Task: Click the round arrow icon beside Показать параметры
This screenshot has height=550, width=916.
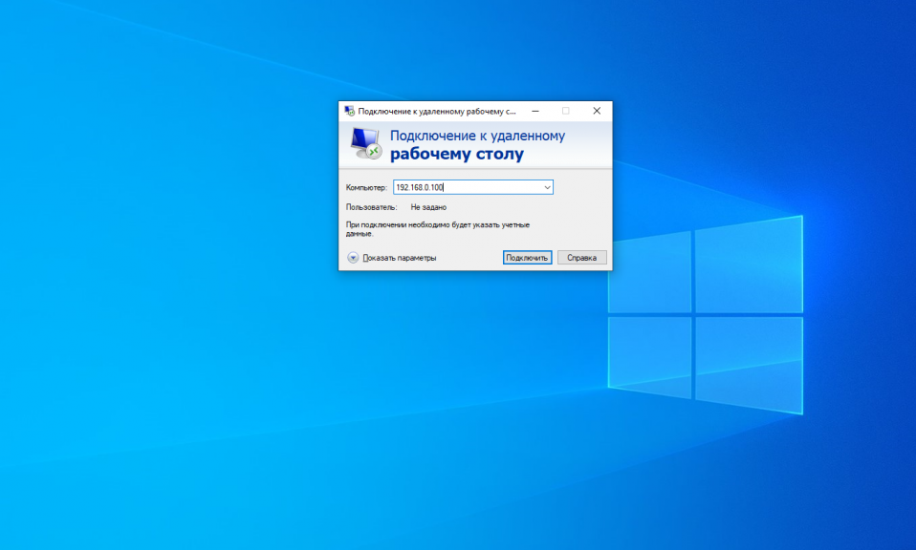Action: (x=353, y=258)
